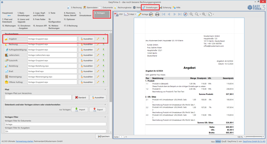Switch to the 3. Texte tab
The width and height of the screenshot is (267, 144).
click(52, 13)
